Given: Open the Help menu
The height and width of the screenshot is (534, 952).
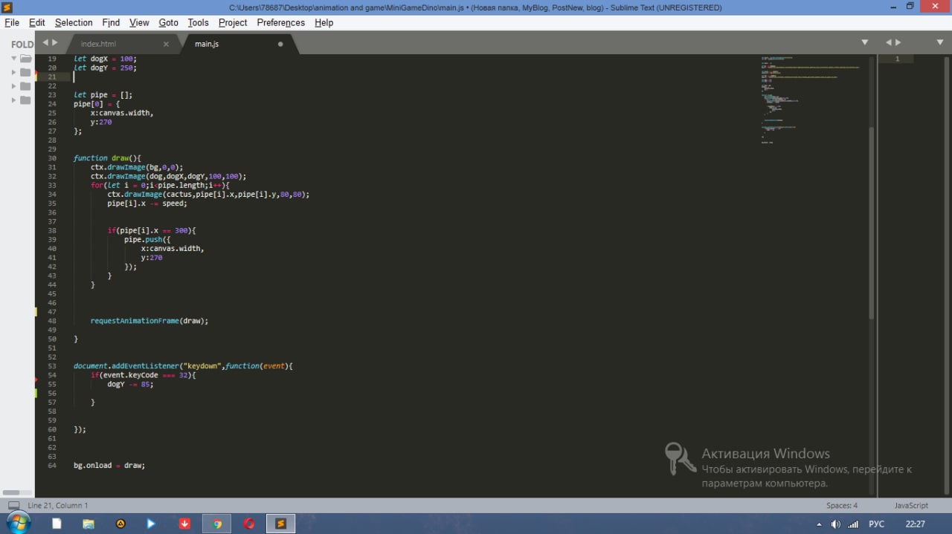Looking at the screenshot, I should [324, 22].
